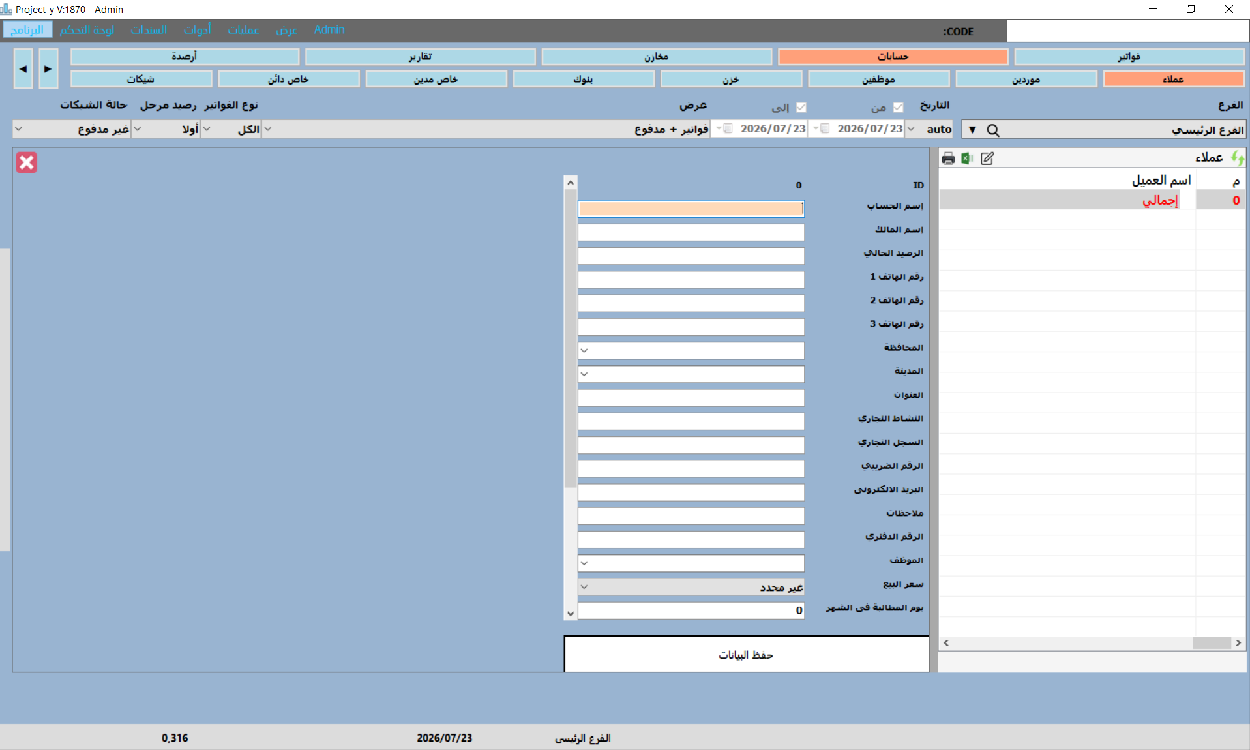
Task: Click the Project_y app icon in title bar
Action: [7, 9]
